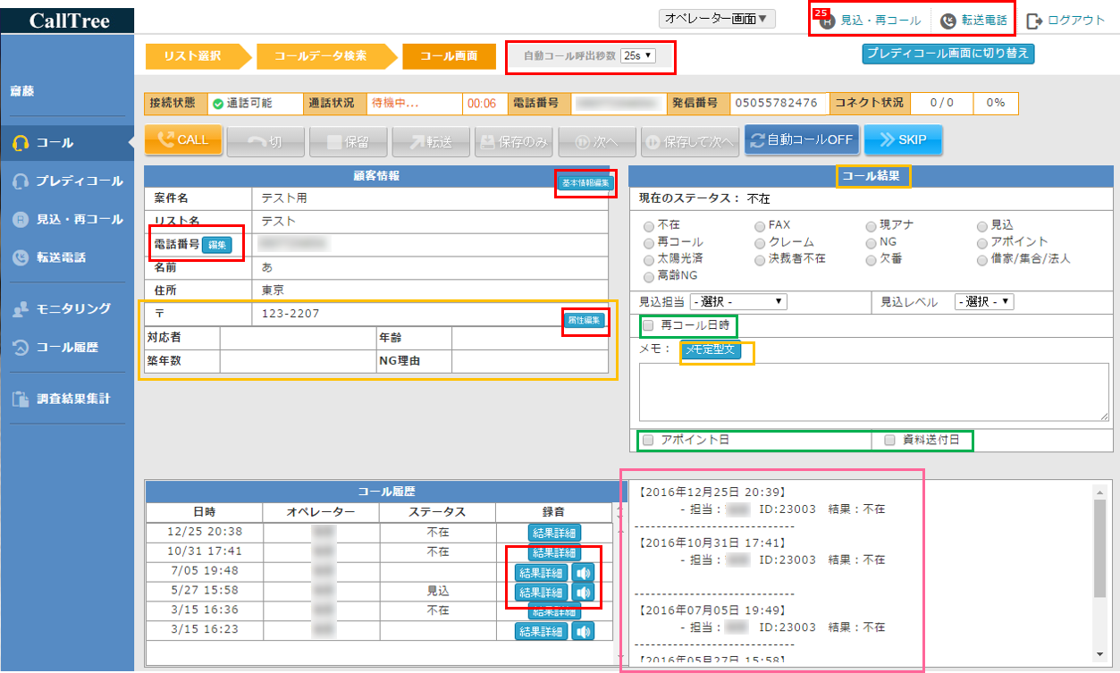Select the クレーム radio button

point(760,242)
